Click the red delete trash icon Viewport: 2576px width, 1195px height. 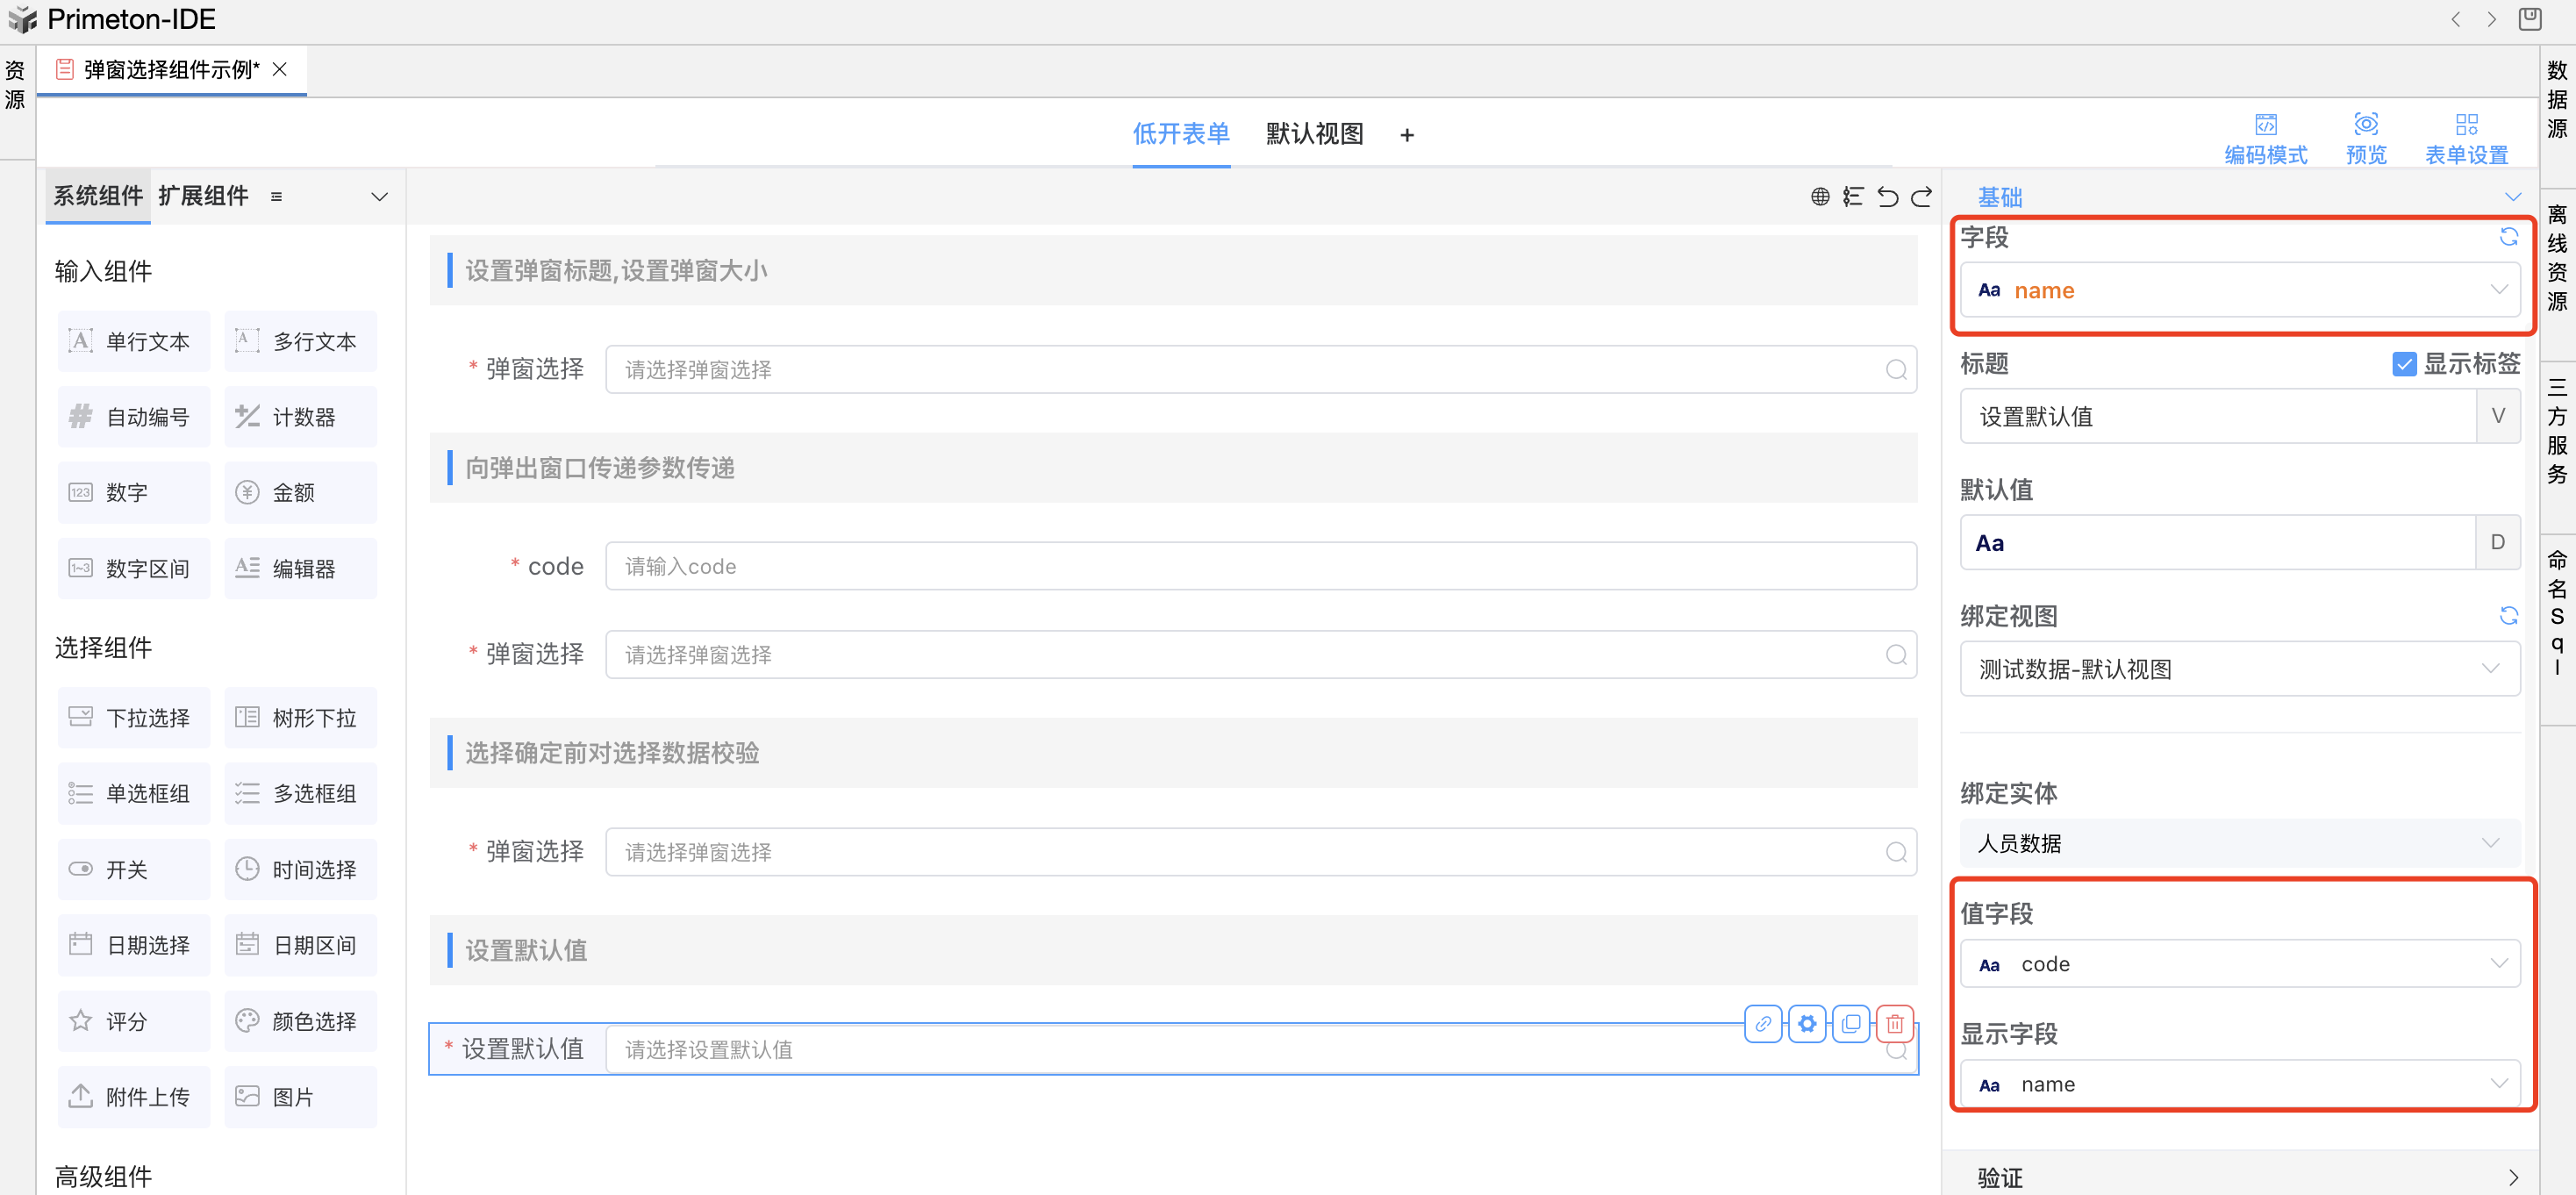point(1894,1023)
